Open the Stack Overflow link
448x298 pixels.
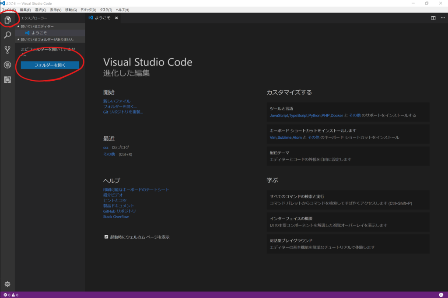click(115, 217)
